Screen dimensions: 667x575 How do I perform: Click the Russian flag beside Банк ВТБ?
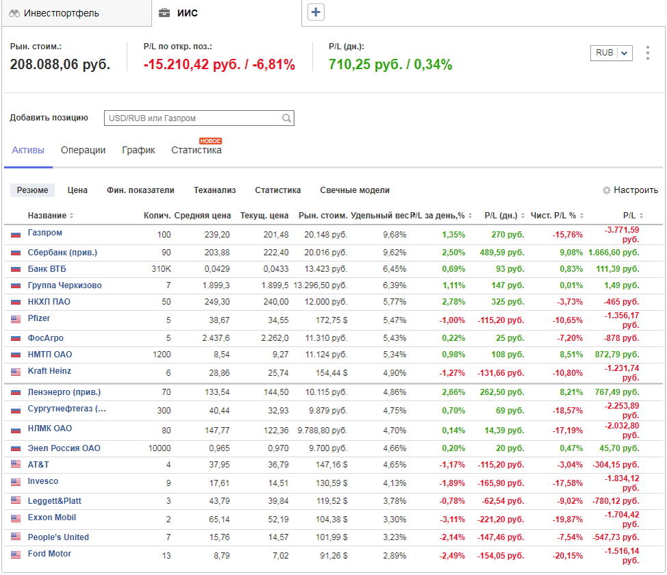point(16,269)
